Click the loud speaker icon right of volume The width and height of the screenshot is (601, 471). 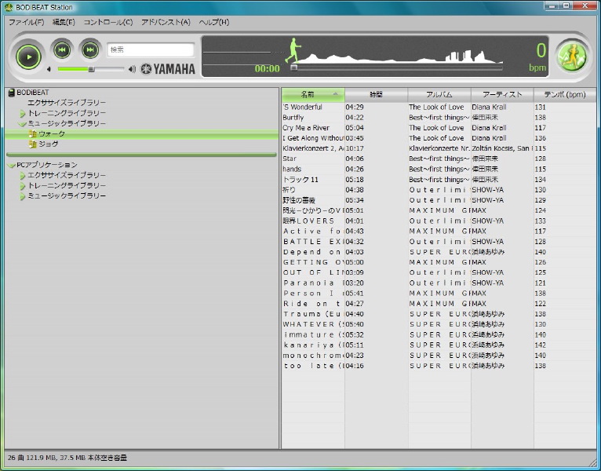tap(132, 69)
